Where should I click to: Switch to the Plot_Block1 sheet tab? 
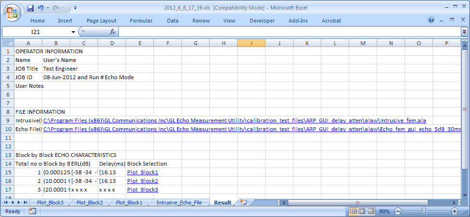pyautogui.click(x=129, y=203)
